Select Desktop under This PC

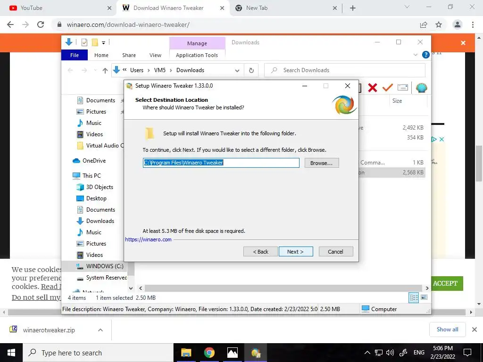tap(96, 198)
